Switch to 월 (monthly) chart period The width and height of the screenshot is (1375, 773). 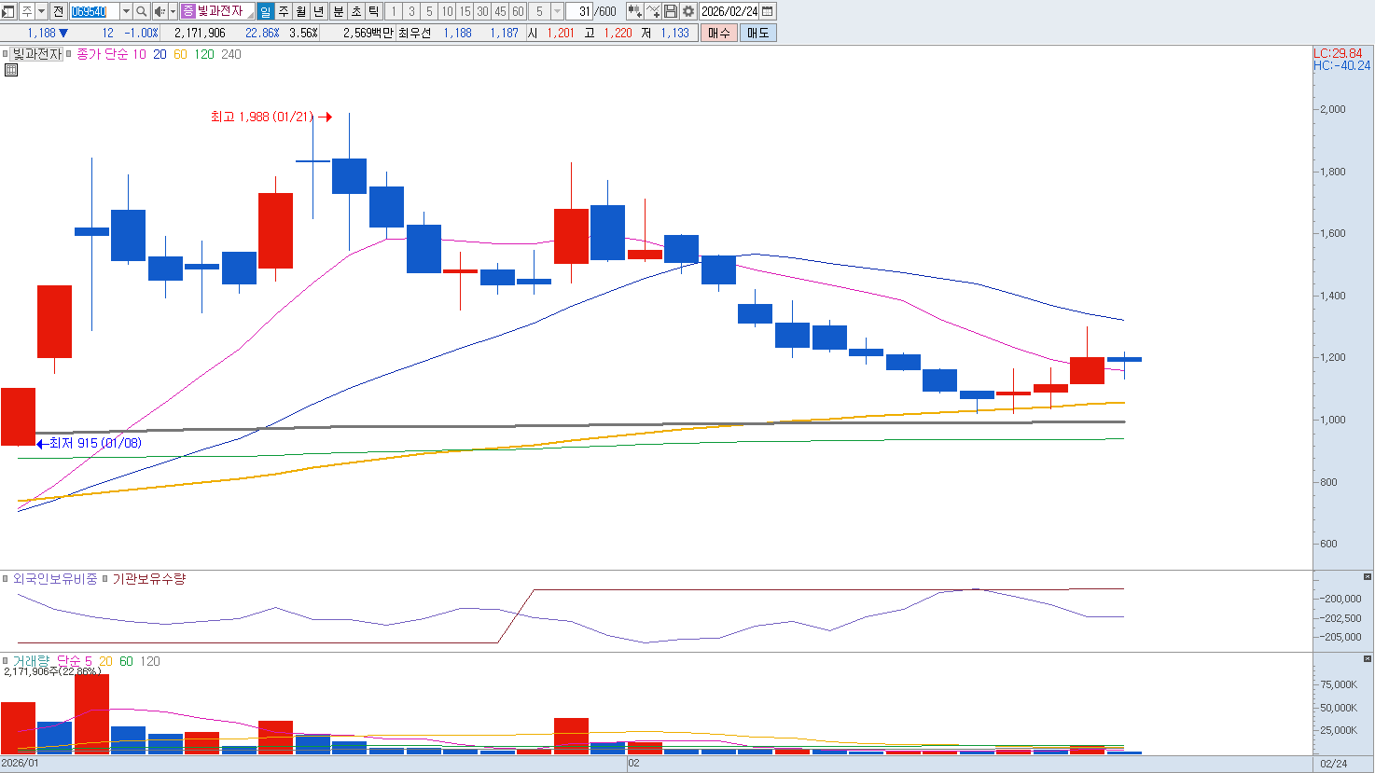(301, 11)
